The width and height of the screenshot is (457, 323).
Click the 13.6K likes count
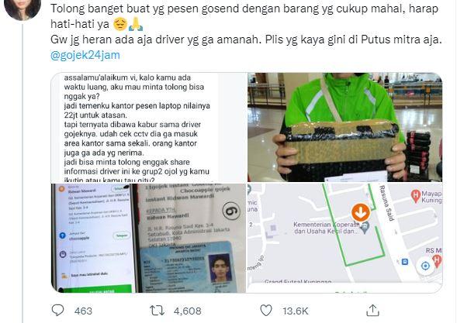coord(296,311)
